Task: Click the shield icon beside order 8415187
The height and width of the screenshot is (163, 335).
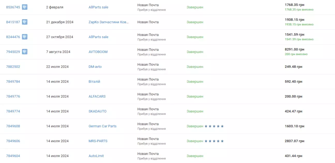Action: tap(25, 22)
